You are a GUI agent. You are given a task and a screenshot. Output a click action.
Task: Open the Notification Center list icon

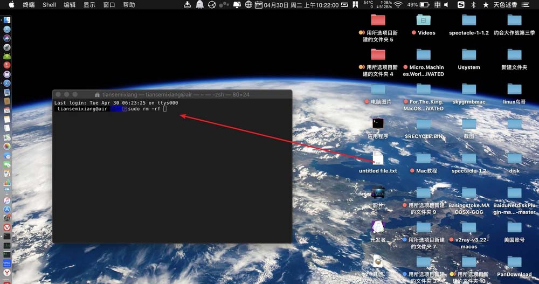(x=526, y=5)
